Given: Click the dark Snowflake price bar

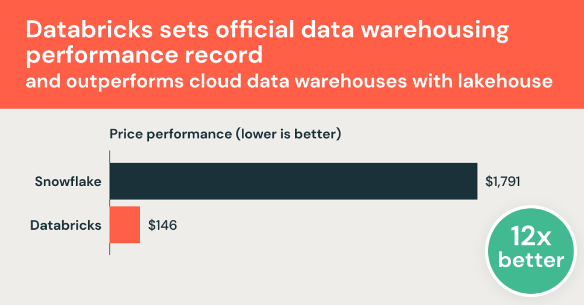Looking at the screenshot, I should click(x=294, y=181).
